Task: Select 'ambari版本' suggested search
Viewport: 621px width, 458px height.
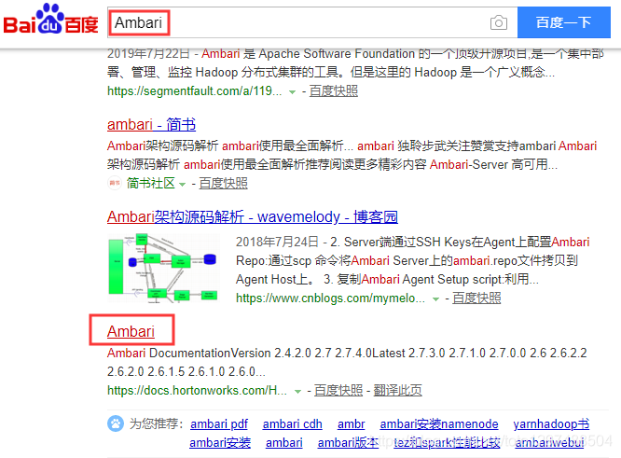Action: point(348,442)
